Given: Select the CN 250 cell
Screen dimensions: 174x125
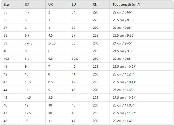Looking at the screenshot, I should tap(100, 59).
